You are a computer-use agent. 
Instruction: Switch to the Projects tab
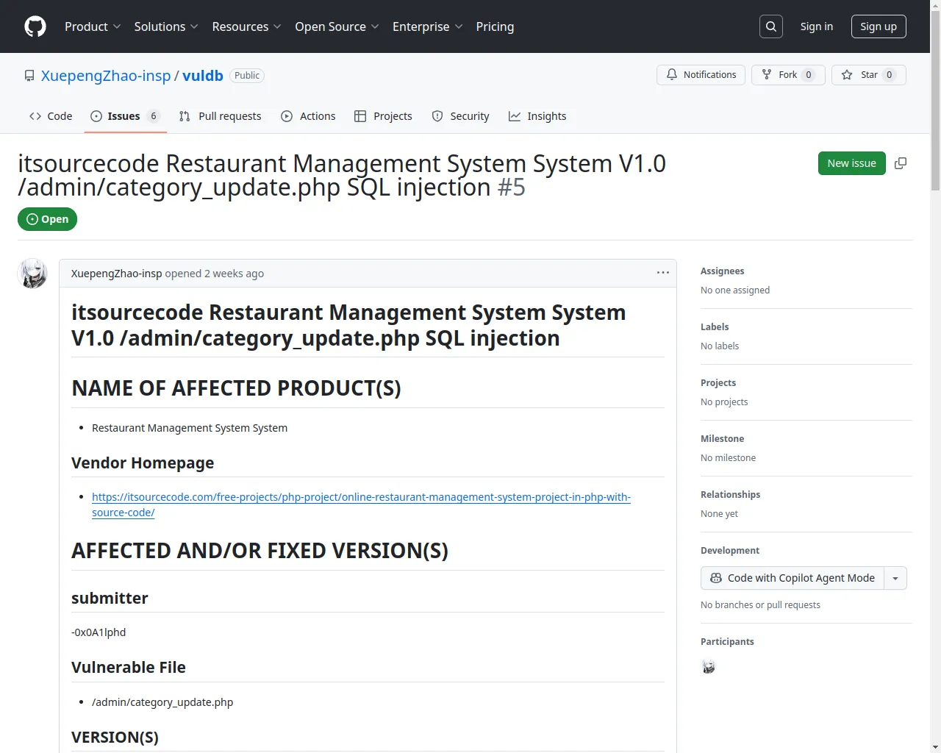coord(383,116)
